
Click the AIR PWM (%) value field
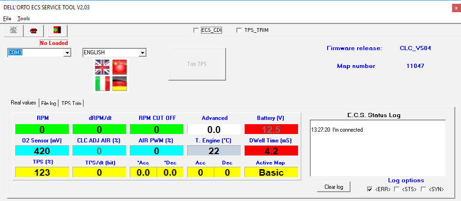click(156, 150)
